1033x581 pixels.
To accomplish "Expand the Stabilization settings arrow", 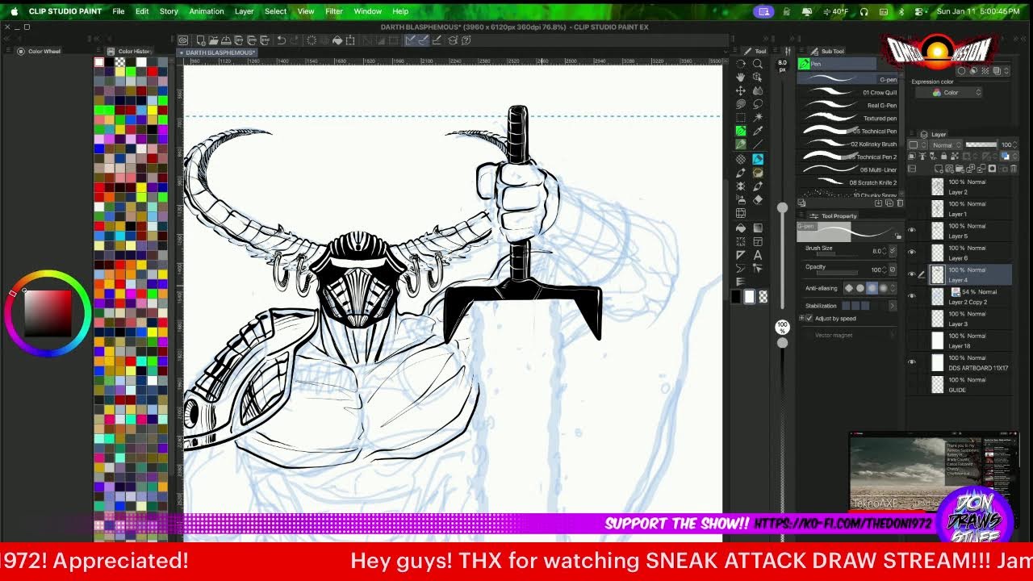I will pos(893,306).
